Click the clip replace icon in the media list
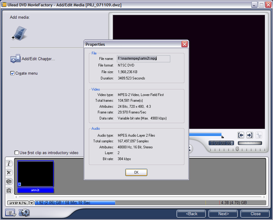273x220 pixels. pyautogui.click(x=9, y=181)
